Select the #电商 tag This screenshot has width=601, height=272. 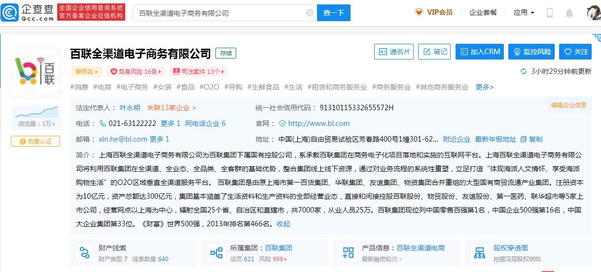point(102,87)
